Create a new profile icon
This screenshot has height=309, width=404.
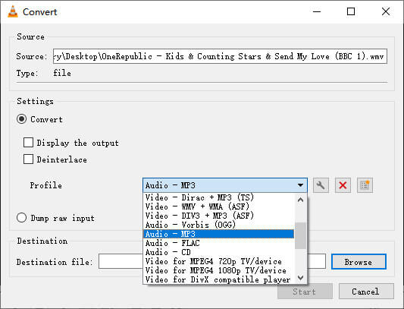coord(365,185)
